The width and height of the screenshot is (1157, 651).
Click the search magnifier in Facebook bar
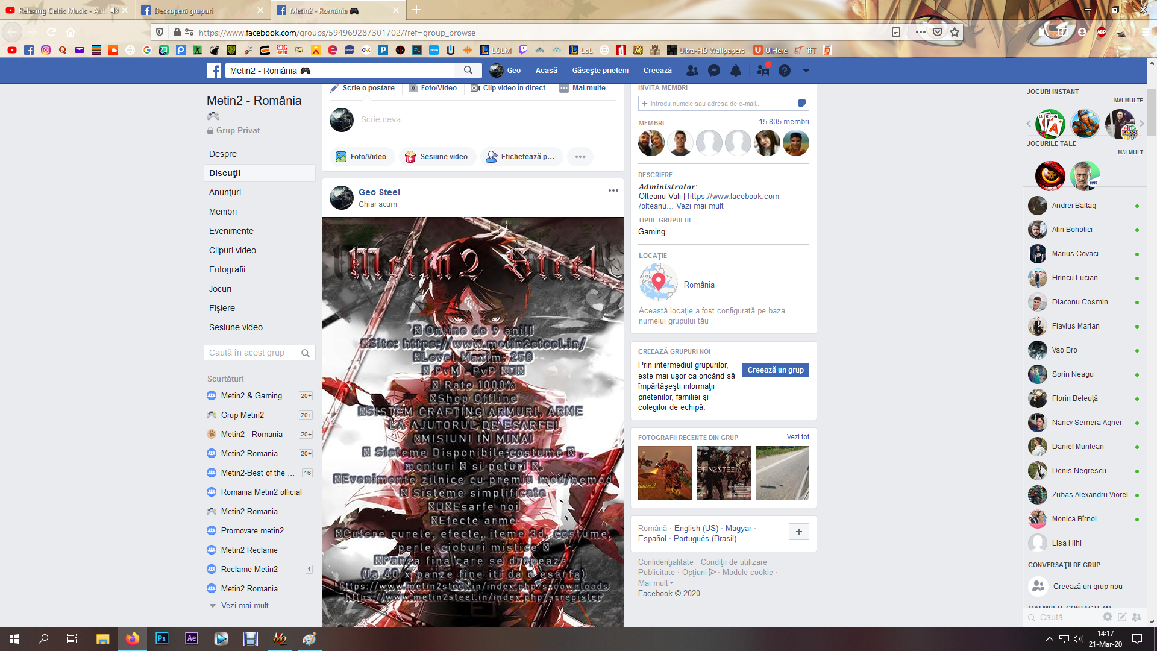pos(468,71)
